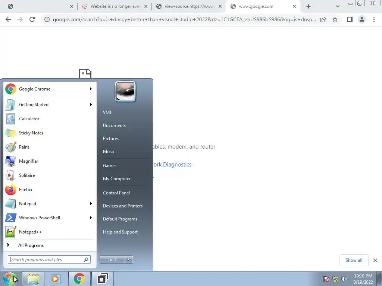Open shutdown options arrow beside Lock
The height and width of the screenshot is (286, 382).
(x=129, y=260)
